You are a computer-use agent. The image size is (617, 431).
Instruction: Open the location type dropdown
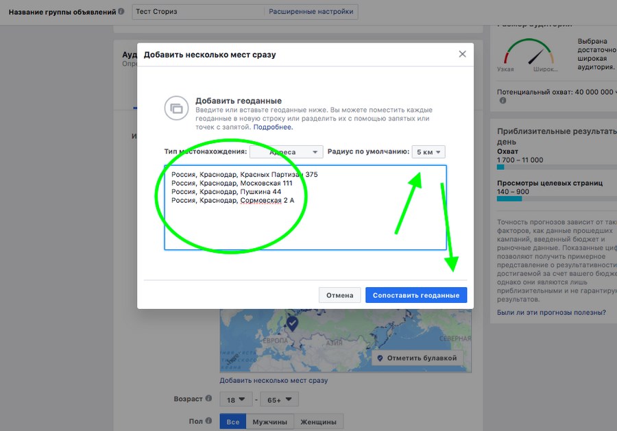point(286,152)
